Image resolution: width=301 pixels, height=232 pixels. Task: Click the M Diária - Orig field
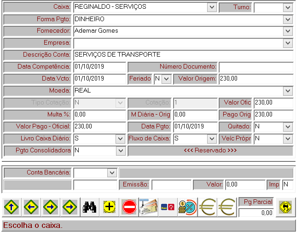click(x=195, y=115)
